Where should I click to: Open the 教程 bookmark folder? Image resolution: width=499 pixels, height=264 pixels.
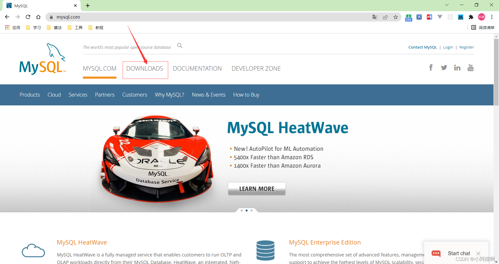pos(96,28)
